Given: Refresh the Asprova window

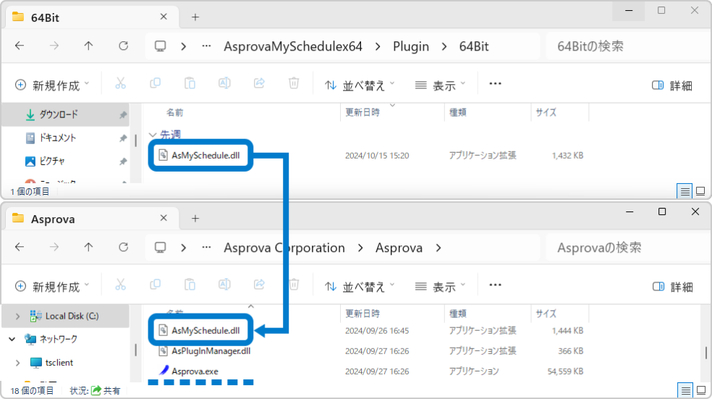Looking at the screenshot, I should coord(124,247).
